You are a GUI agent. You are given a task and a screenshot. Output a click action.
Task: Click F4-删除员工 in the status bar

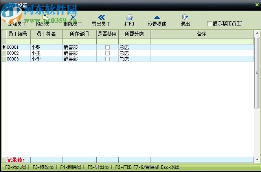[73, 167]
